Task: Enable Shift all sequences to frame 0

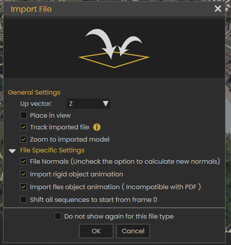Action: tap(23, 200)
